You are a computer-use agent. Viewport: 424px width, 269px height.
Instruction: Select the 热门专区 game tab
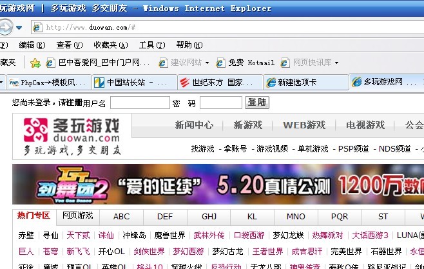coord(34,215)
